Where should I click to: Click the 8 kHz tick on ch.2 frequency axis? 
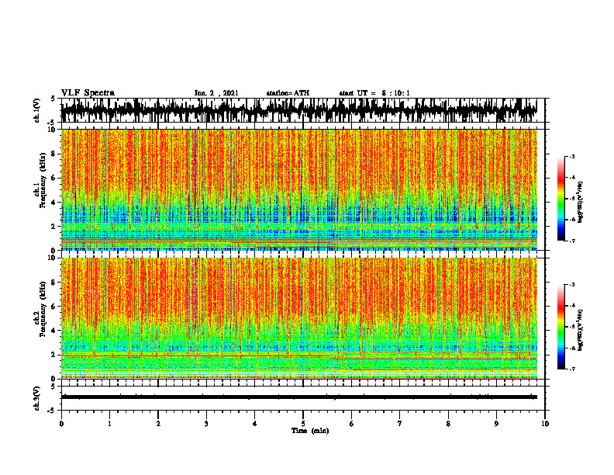(x=54, y=283)
